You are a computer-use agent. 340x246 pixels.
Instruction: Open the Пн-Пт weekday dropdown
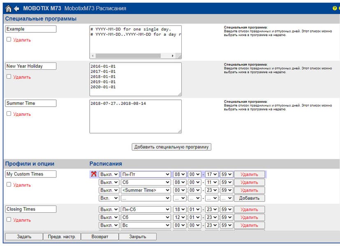(x=146, y=174)
